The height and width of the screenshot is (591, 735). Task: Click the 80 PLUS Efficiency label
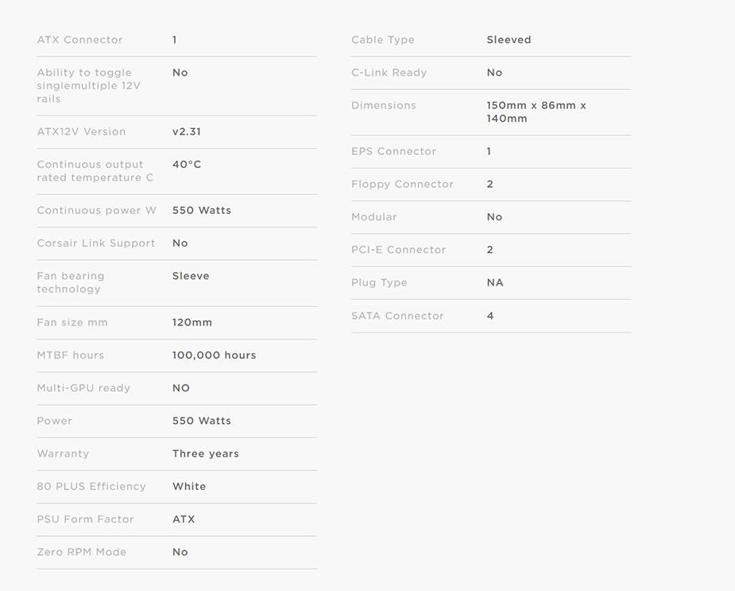click(91, 487)
